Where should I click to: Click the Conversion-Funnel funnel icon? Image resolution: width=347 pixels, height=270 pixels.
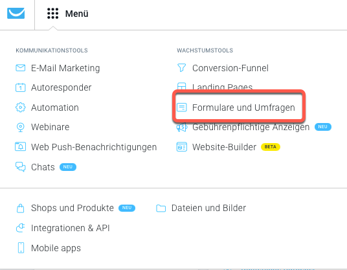pyautogui.click(x=181, y=68)
